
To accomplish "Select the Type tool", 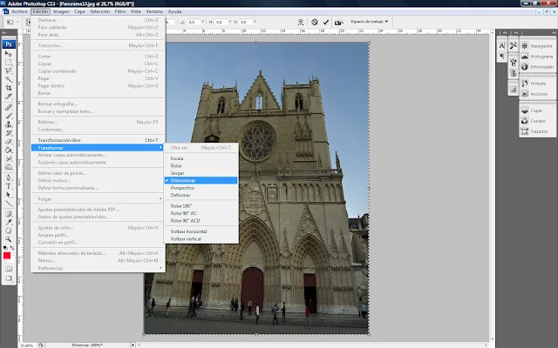I will (9, 185).
